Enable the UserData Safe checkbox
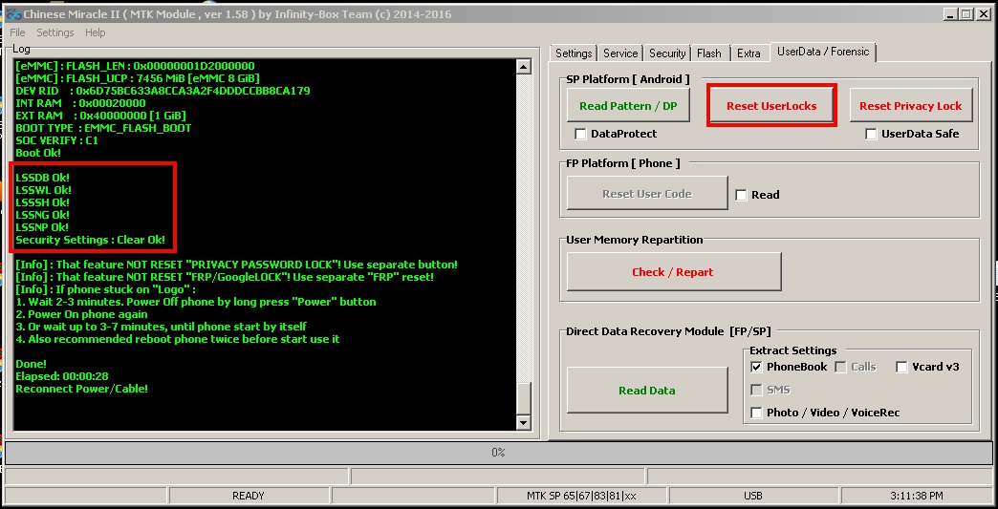 click(871, 134)
